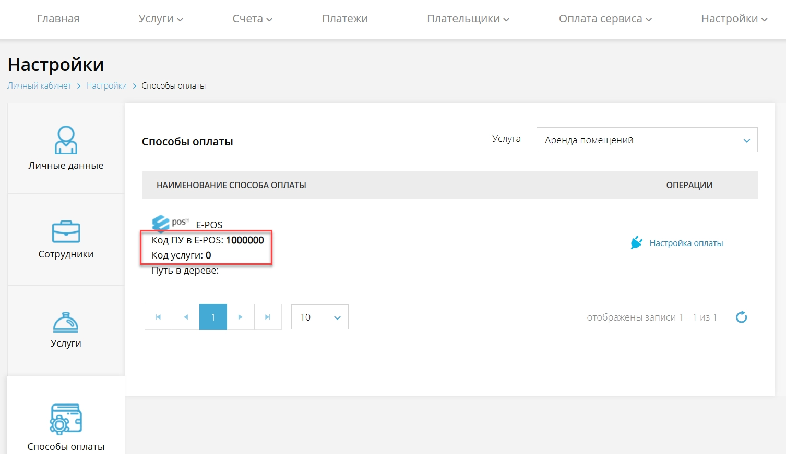
Task: Expand the Услуги top menu
Action: (x=161, y=19)
